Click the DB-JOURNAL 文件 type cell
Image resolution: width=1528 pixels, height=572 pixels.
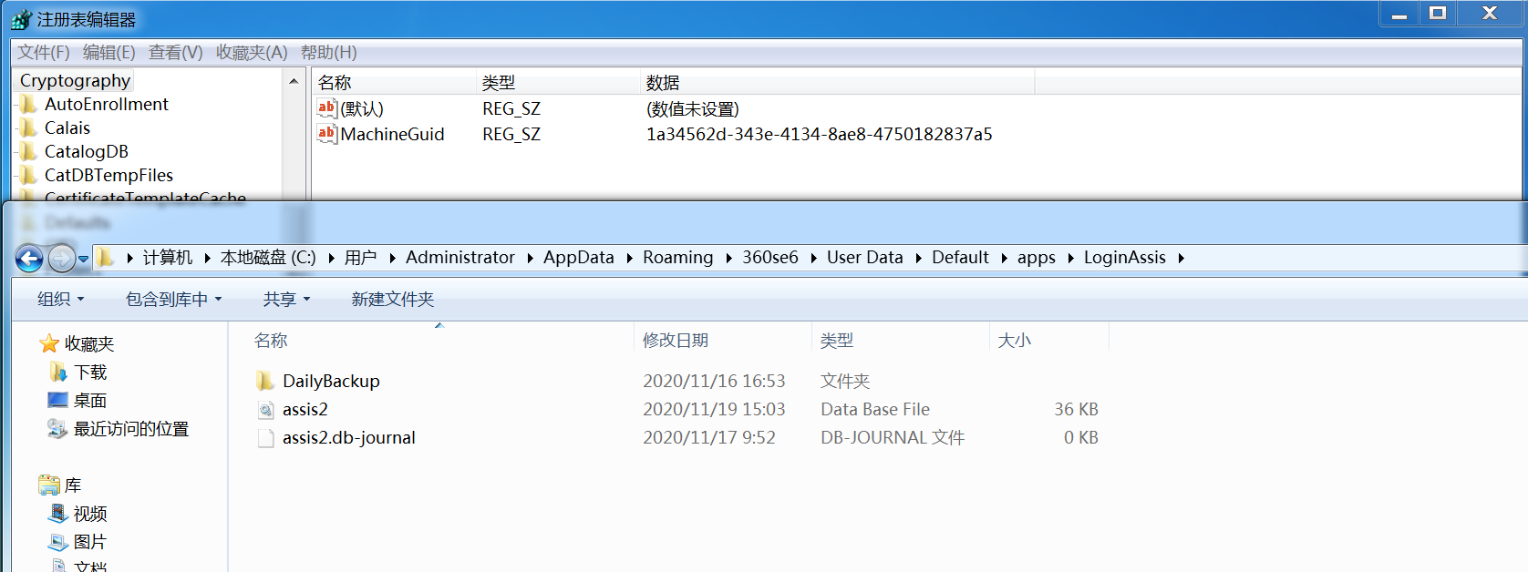click(x=893, y=438)
